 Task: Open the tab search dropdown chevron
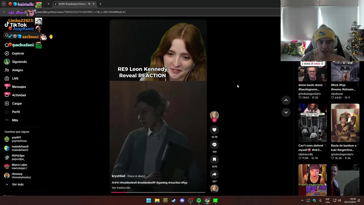point(4,4)
